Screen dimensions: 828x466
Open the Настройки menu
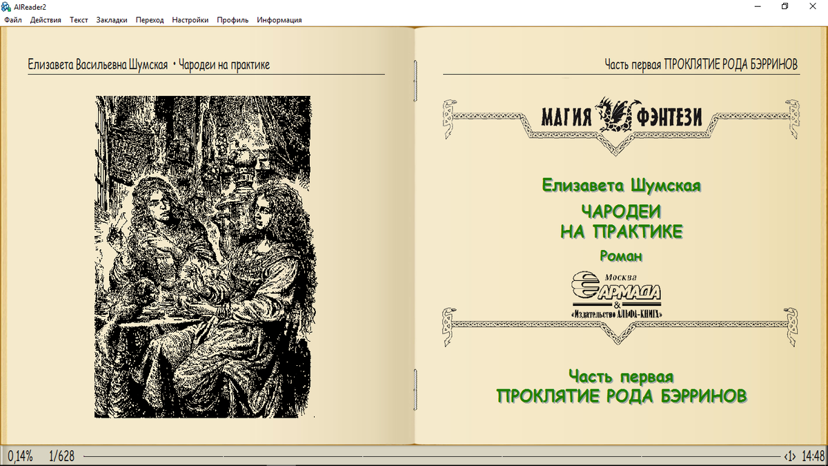click(190, 20)
